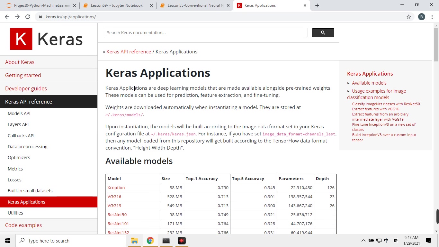Click the network tray icon

click(379, 241)
